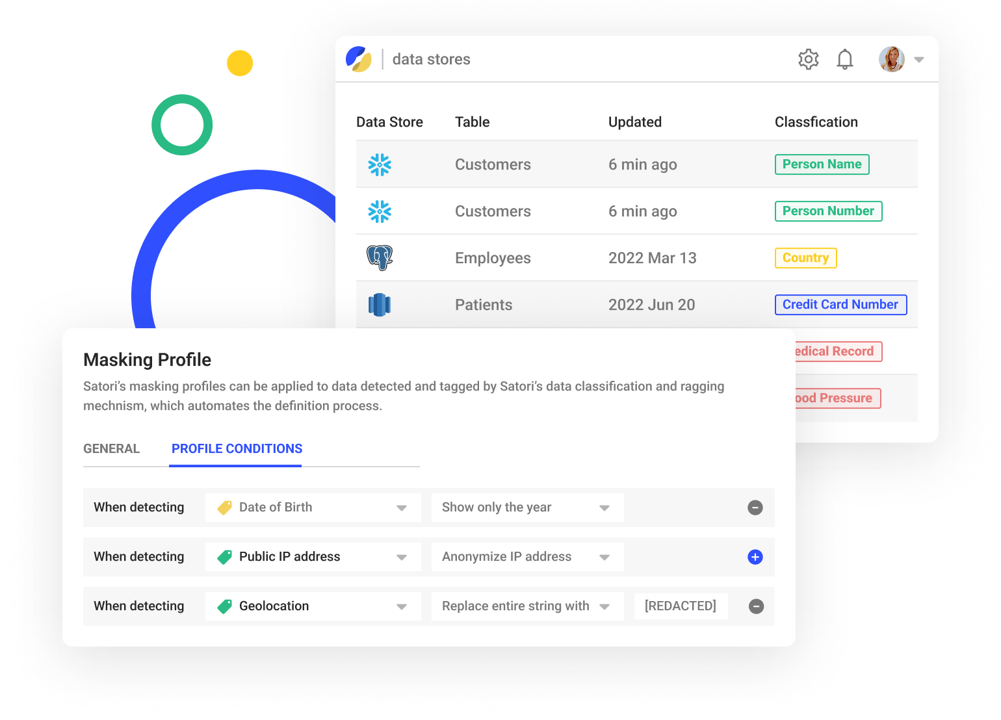Open the Show only the year dropdown
Image resolution: width=1001 pixels, height=720 pixels.
tap(528, 508)
